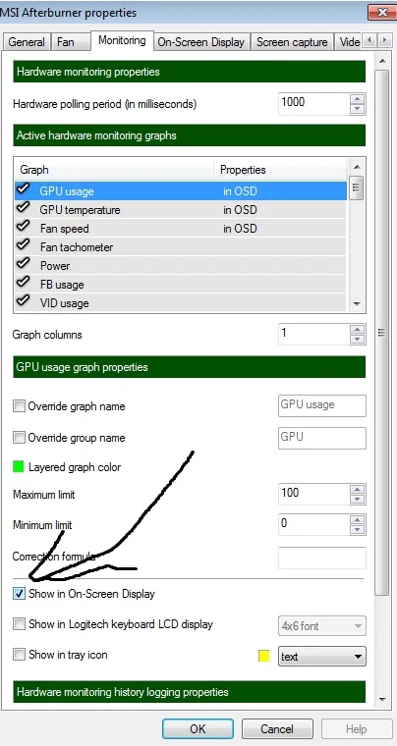
Task: Decrease the hardware polling period value
Action: tap(357, 109)
